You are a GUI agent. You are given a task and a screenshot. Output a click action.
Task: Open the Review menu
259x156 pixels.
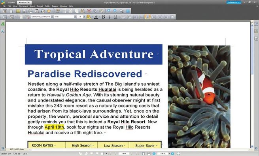click(x=55, y=6)
